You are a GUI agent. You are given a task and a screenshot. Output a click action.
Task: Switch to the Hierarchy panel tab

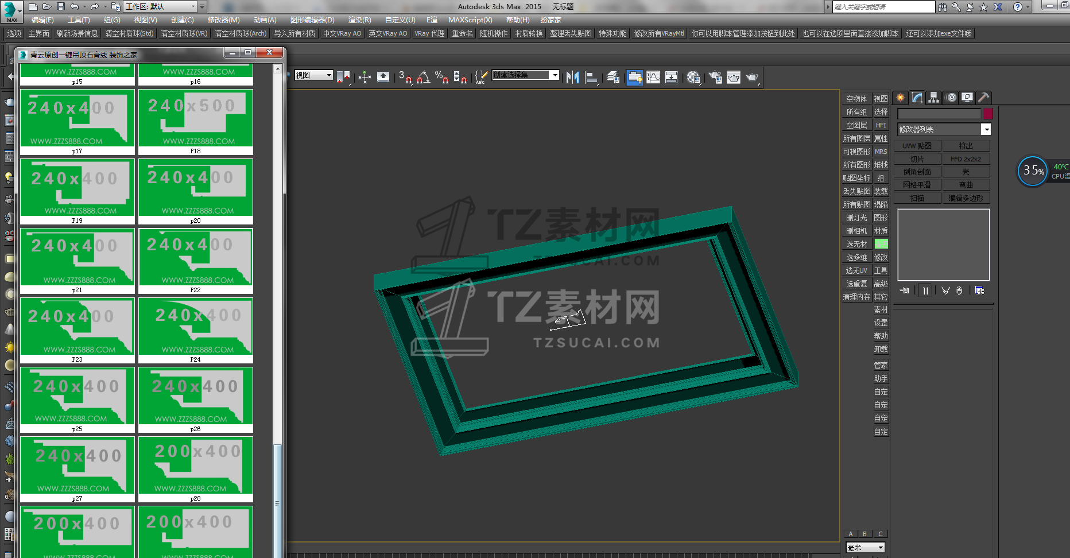[933, 98]
